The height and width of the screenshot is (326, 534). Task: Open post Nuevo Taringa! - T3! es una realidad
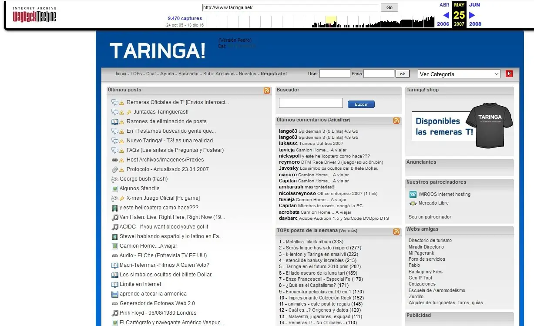pyautogui.click(x=170, y=141)
